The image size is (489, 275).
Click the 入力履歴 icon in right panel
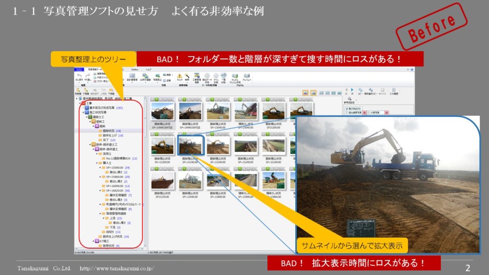point(394,91)
